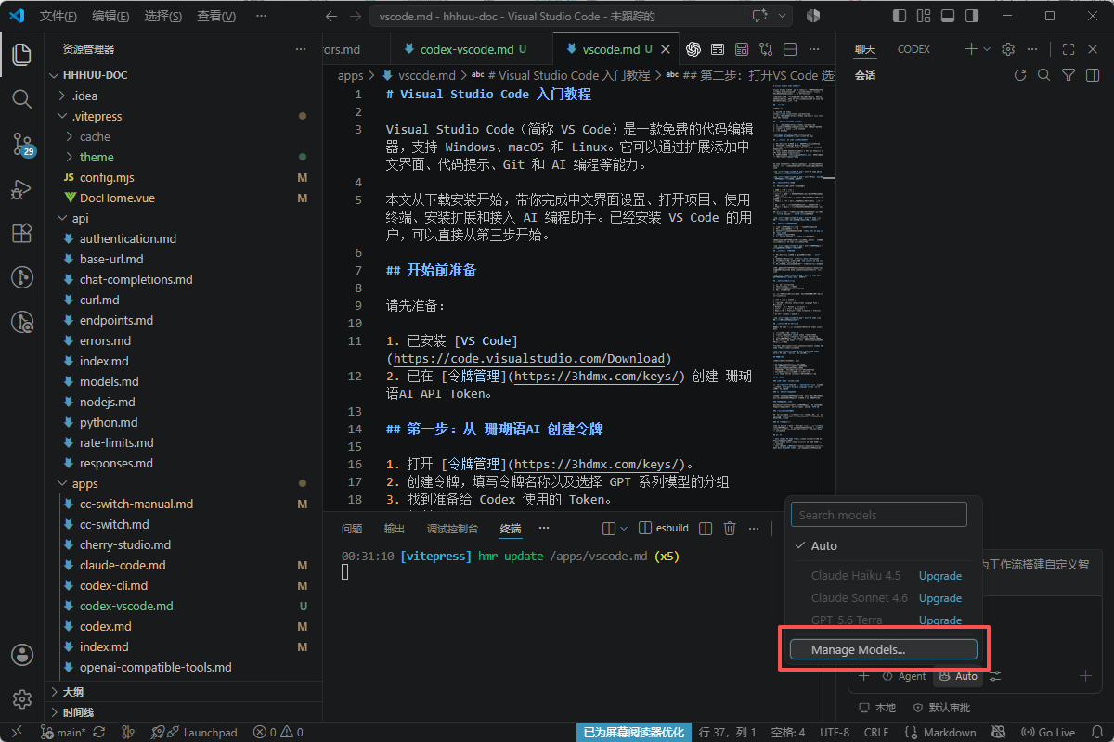The height and width of the screenshot is (742, 1114).
Task: Open the Explorer view in activity bar
Action: pos(21,55)
